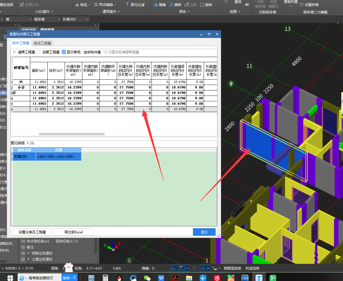Open the calculator app on the taskbar

tap(106, 277)
